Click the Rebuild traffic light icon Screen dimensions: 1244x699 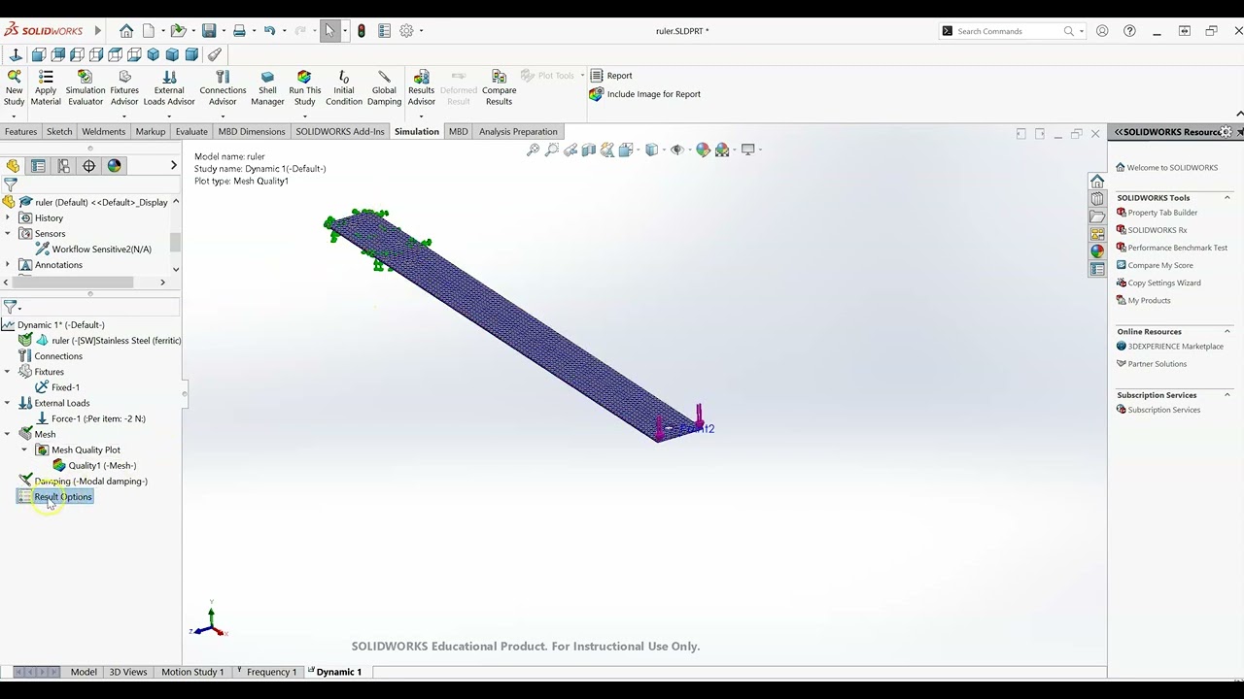[x=361, y=31]
